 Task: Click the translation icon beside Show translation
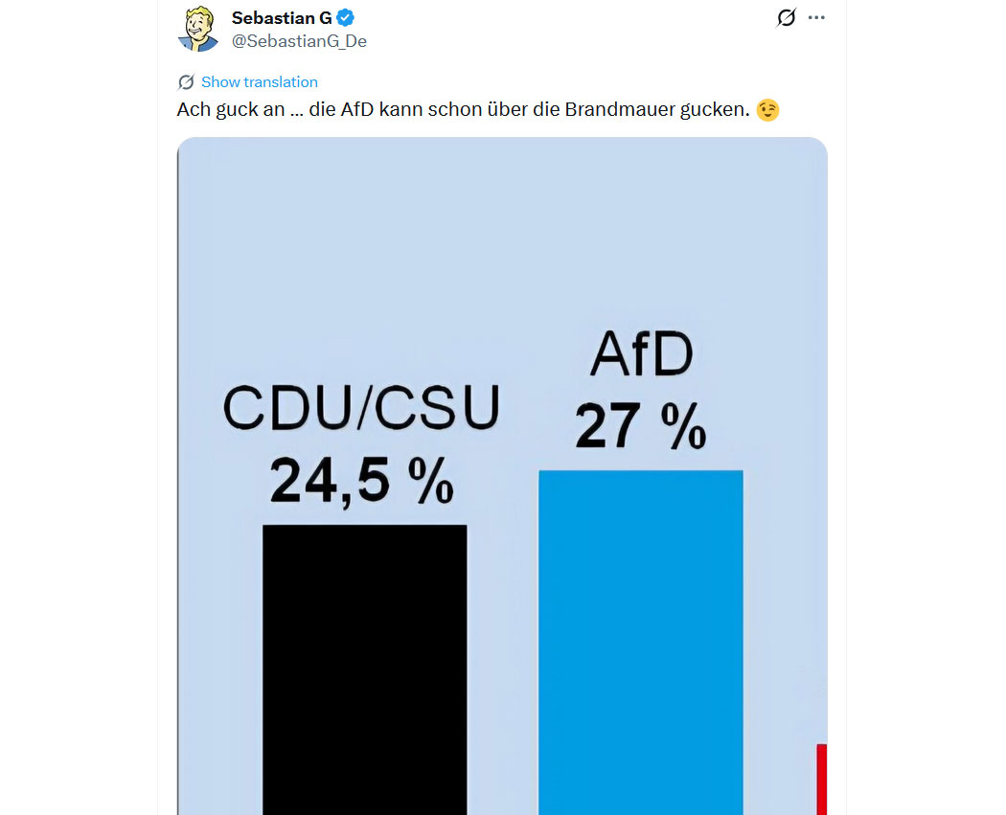(186, 82)
